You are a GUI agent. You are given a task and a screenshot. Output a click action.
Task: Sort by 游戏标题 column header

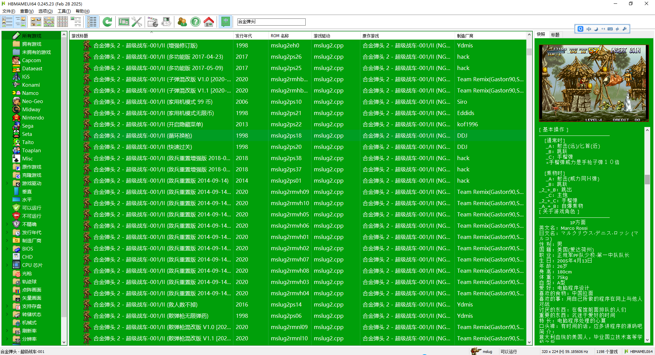tap(151, 35)
